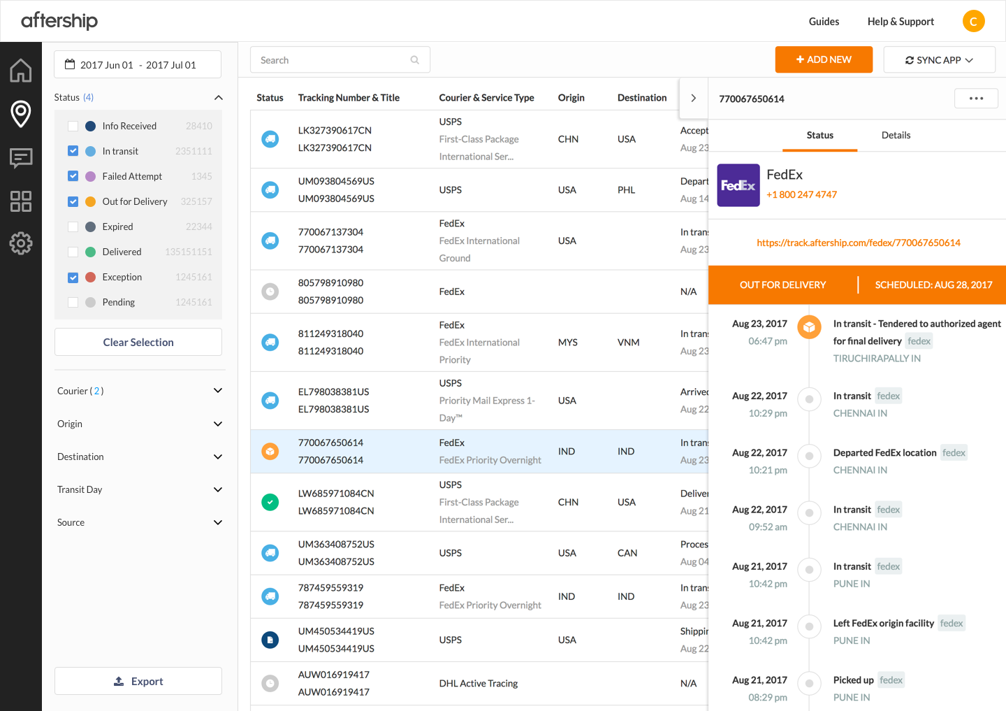This screenshot has height=711, width=1006.
Task: Check the Delivered status checkbox
Action: 73,252
